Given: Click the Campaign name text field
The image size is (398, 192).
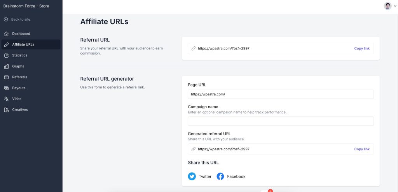Looking at the screenshot, I should click(281, 121).
